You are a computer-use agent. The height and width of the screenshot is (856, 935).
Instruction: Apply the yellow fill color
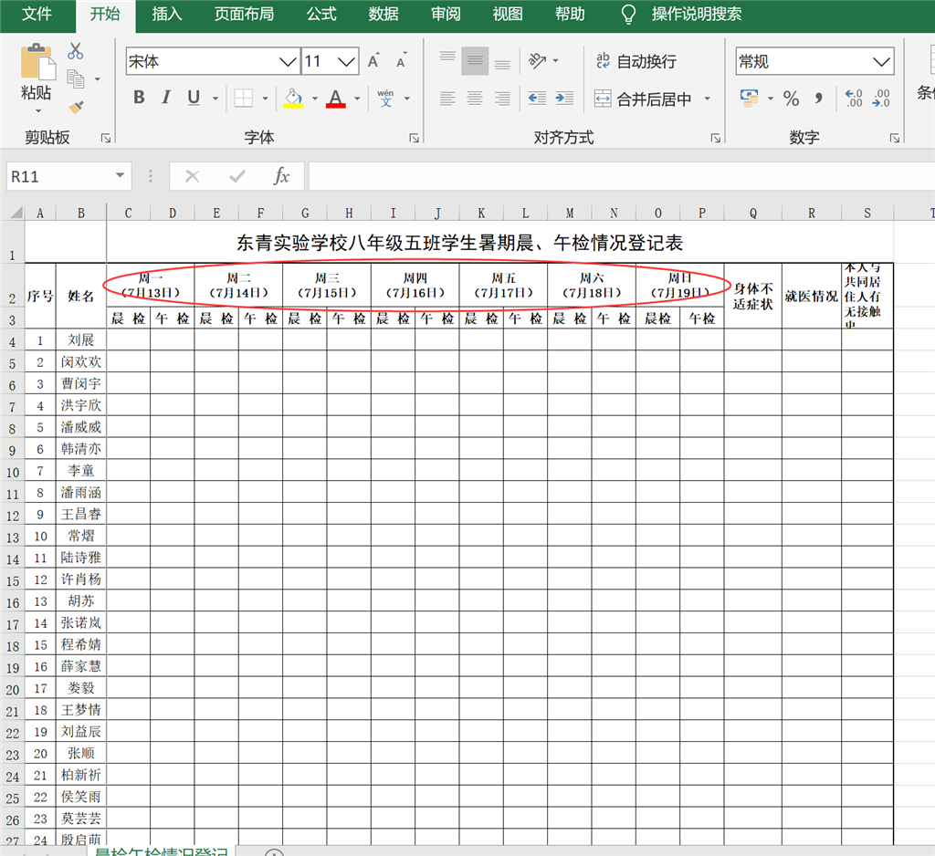[x=293, y=99]
